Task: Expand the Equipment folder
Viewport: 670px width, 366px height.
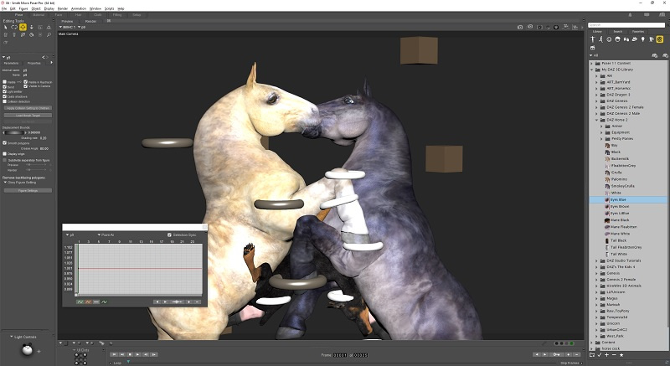Action: click(x=601, y=132)
